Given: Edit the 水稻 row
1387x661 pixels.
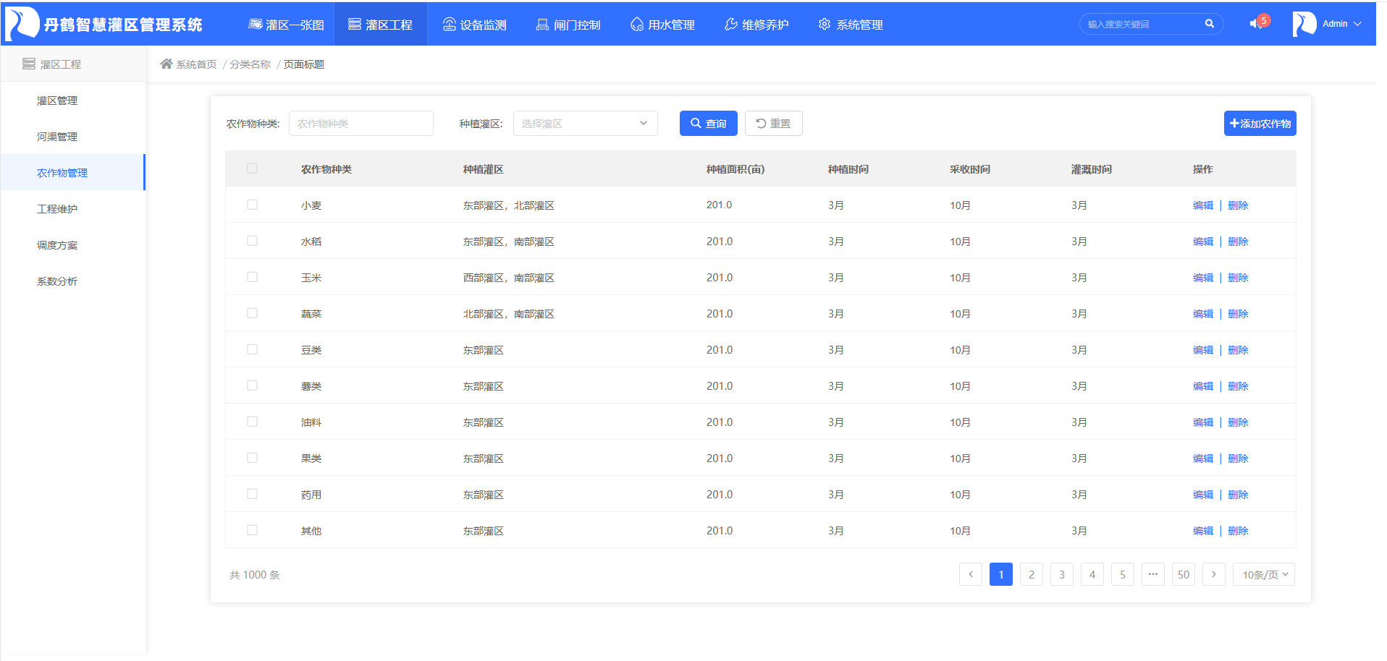Looking at the screenshot, I should (x=1202, y=242).
